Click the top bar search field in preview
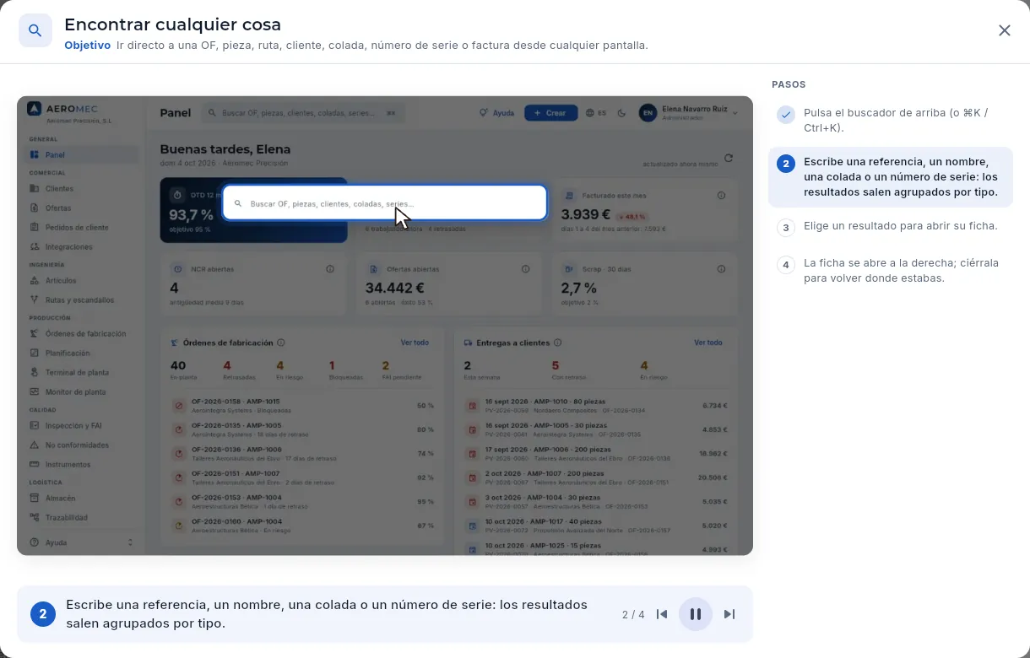This screenshot has width=1030, height=658. (x=302, y=113)
